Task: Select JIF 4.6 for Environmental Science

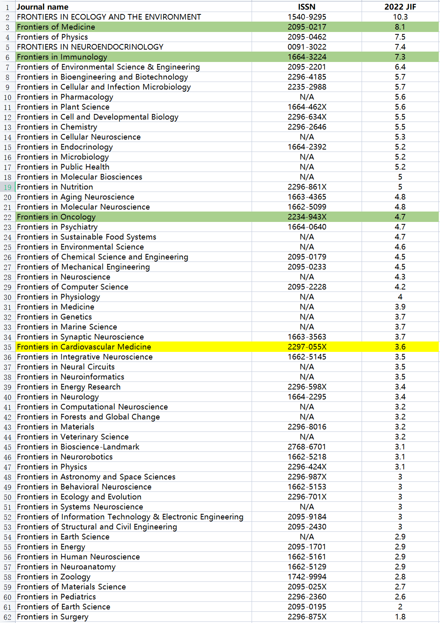Action: pyautogui.click(x=400, y=247)
